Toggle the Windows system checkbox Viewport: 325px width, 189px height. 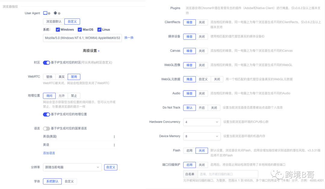pos(58,30)
